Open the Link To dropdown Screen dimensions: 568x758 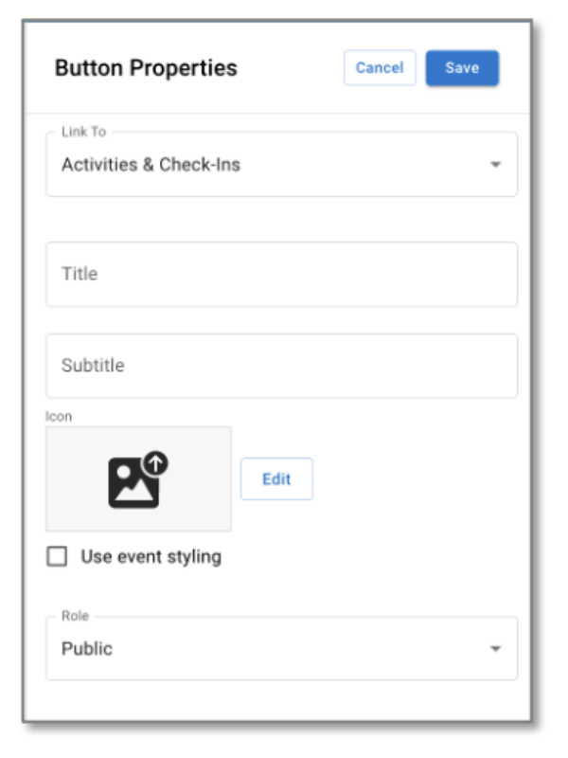pyautogui.click(x=281, y=165)
